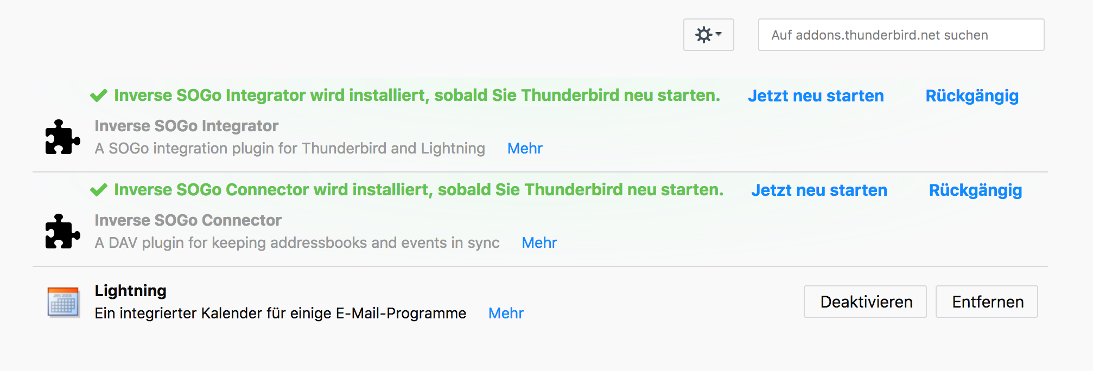Select the Lightning add-on title
The image size is (1093, 371).
pos(130,291)
